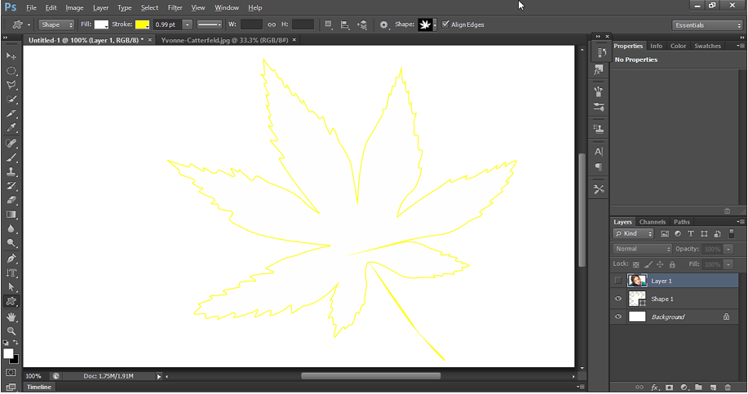
Task: Open the tool mode Shape dropdown
Action: tap(56, 24)
